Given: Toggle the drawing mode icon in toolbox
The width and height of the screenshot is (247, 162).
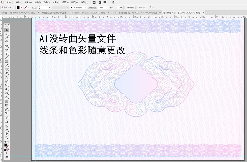Looking at the screenshot, I should point(7,153).
